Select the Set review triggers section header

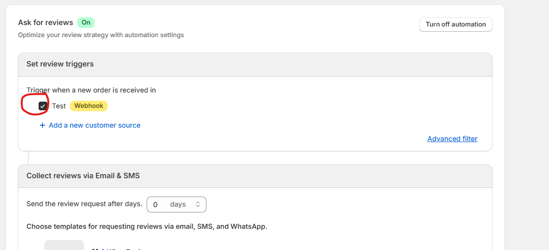point(60,64)
